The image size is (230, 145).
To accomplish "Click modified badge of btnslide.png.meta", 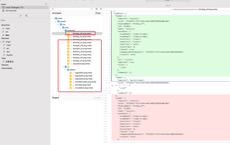I will 71,85.
